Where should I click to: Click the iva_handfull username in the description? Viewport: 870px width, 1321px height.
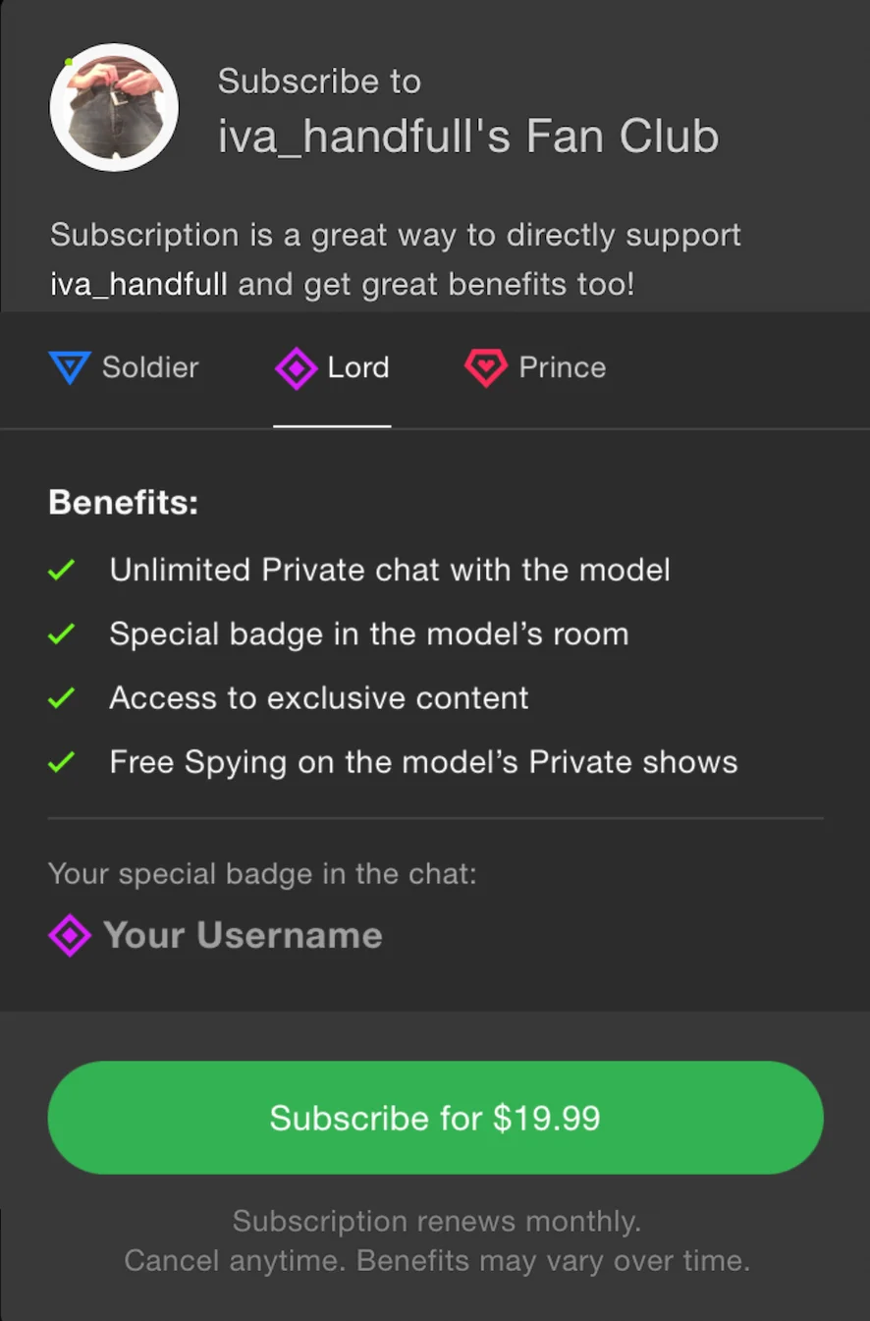(x=138, y=285)
